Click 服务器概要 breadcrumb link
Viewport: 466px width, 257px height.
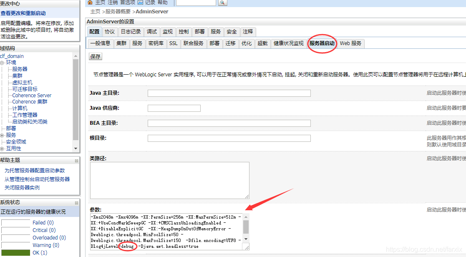[x=118, y=12]
